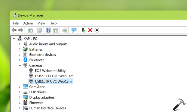Select USB2.0 HD UVC WebCam text
The width and height of the screenshot is (187, 112).
click(x=54, y=76)
